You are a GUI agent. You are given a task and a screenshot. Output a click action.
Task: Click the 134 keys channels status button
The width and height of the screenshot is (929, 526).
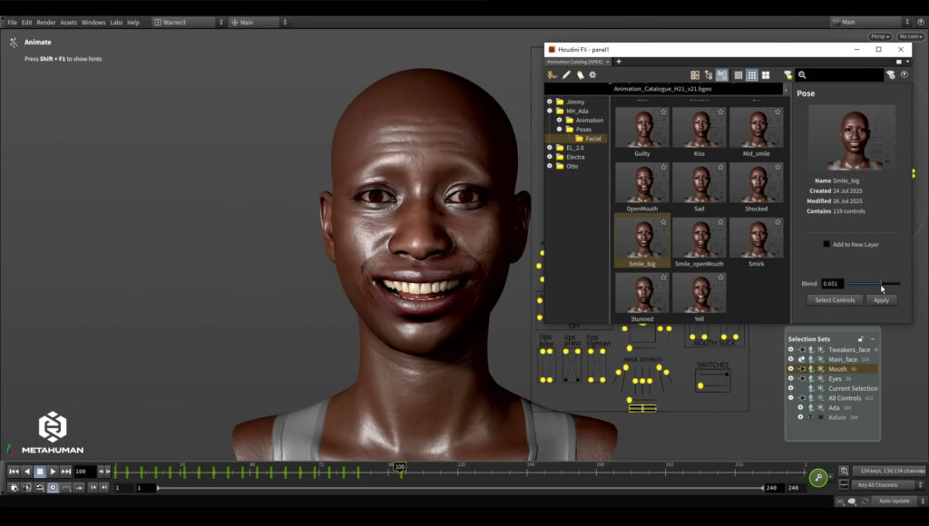pyautogui.click(x=889, y=471)
